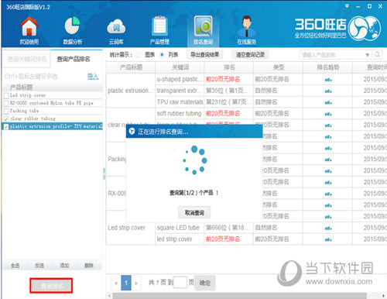
Task: Select the '第666位' ranking cell
Action: (x=229, y=228)
